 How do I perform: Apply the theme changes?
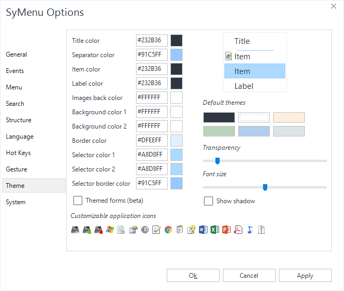305,276
